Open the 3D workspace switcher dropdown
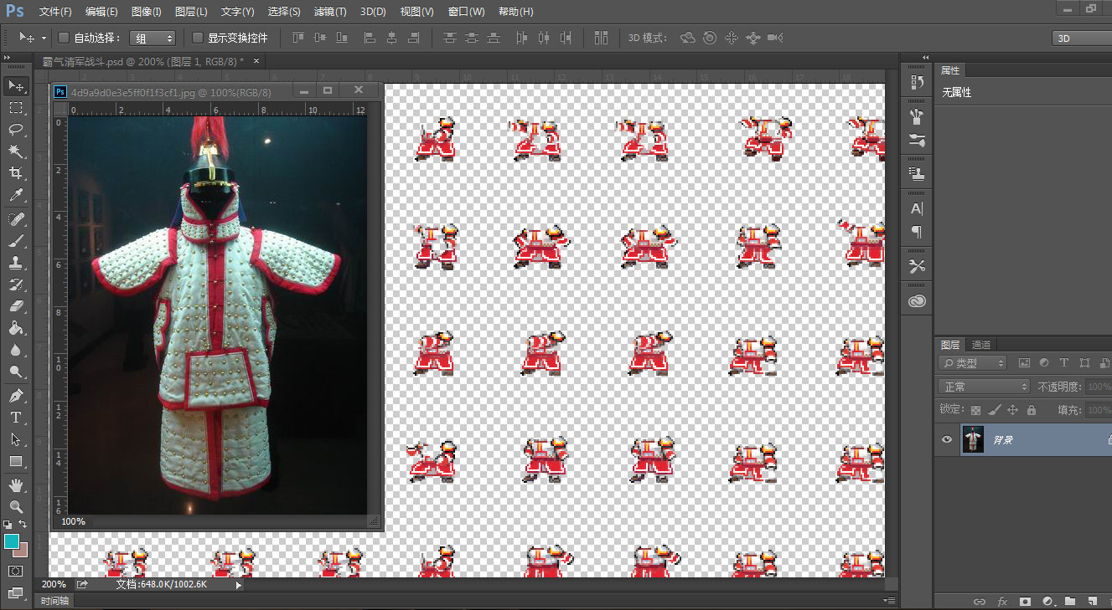The width and height of the screenshot is (1112, 610). click(x=1082, y=38)
